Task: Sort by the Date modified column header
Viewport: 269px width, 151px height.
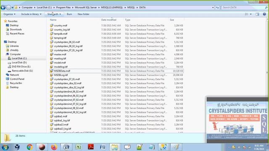Action: [x=108, y=20]
